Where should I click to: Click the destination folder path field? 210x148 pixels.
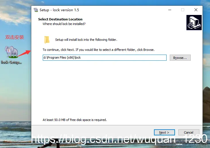[x=105, y=57]
